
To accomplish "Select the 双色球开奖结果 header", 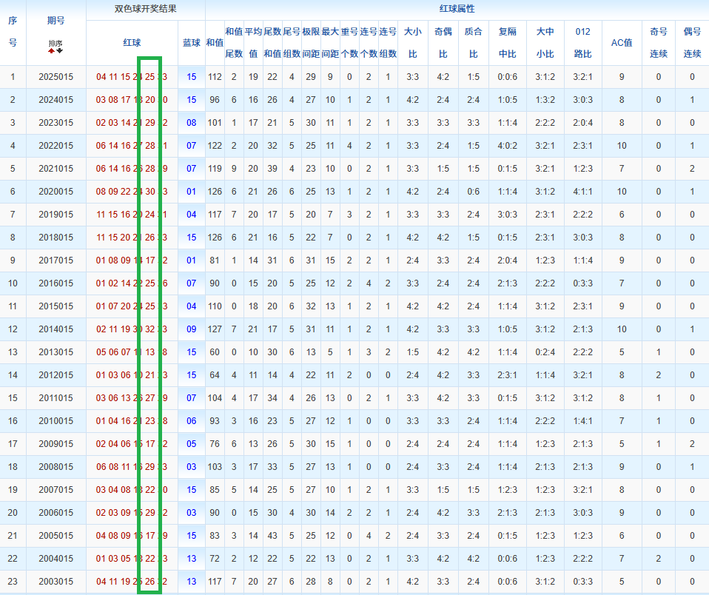I will tap(145, 10).
